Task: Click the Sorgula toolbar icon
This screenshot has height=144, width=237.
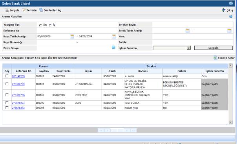Action: 7,10
